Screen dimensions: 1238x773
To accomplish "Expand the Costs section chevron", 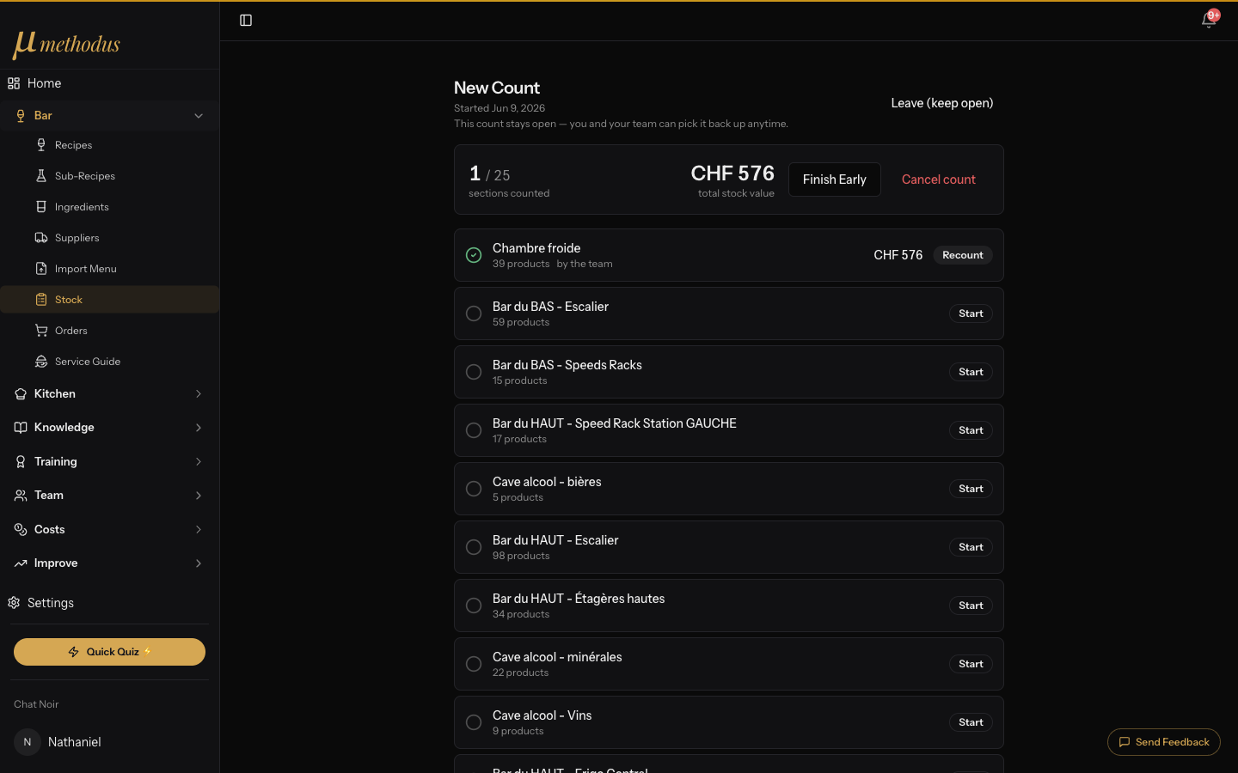I will click(199, 529).
